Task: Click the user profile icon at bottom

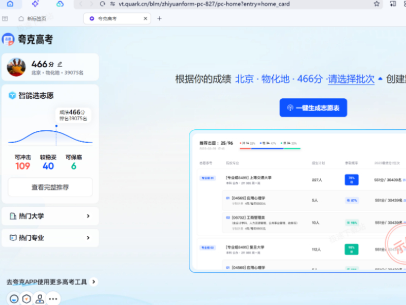Action: (40, 299)
